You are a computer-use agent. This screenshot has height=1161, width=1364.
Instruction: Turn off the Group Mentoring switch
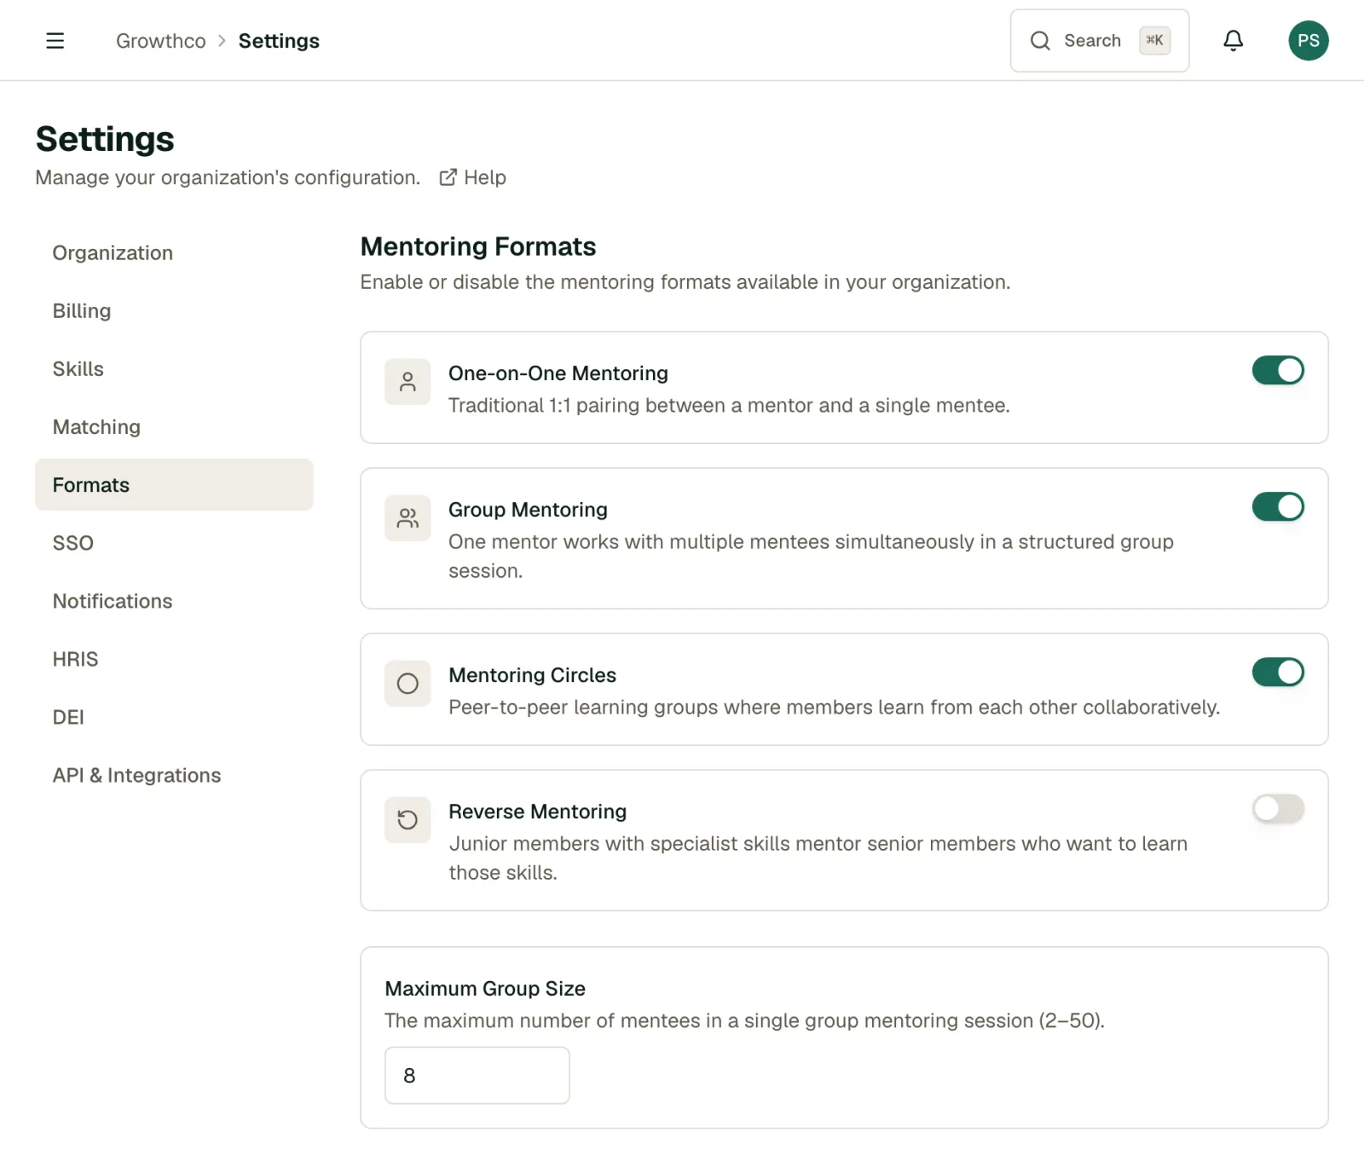(x=1277, y=507)
